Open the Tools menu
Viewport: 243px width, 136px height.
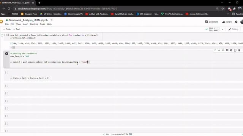(43, 24)
